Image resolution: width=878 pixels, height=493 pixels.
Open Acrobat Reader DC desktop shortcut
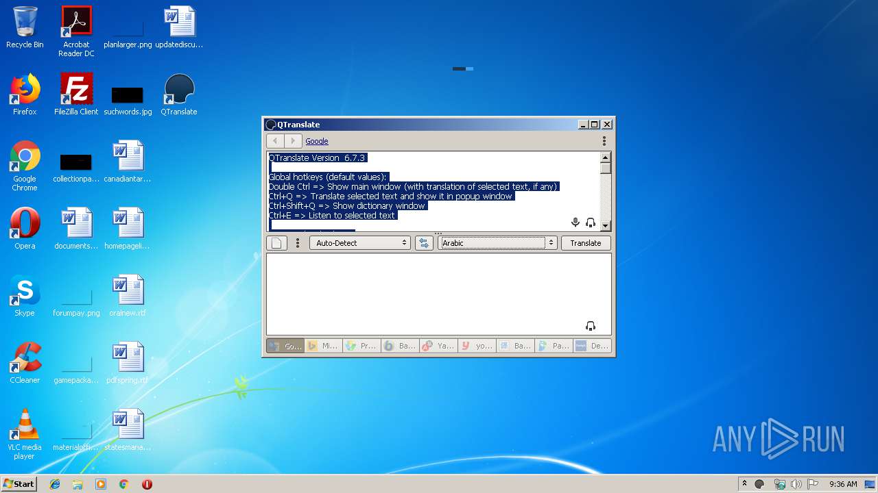(x=76, y=31)
